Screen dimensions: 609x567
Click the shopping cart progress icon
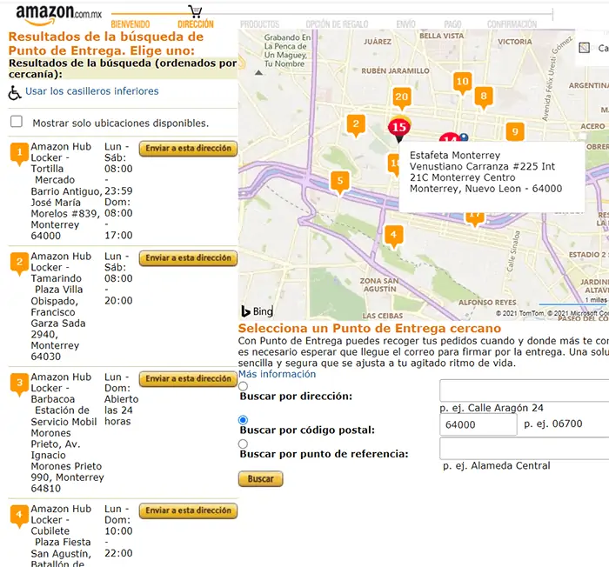click(x=195, y=11)
